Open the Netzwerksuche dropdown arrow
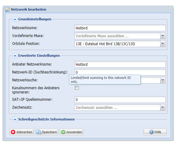Image resolution: width=182 pixels, height=142 pixels. tap(163, 80)
